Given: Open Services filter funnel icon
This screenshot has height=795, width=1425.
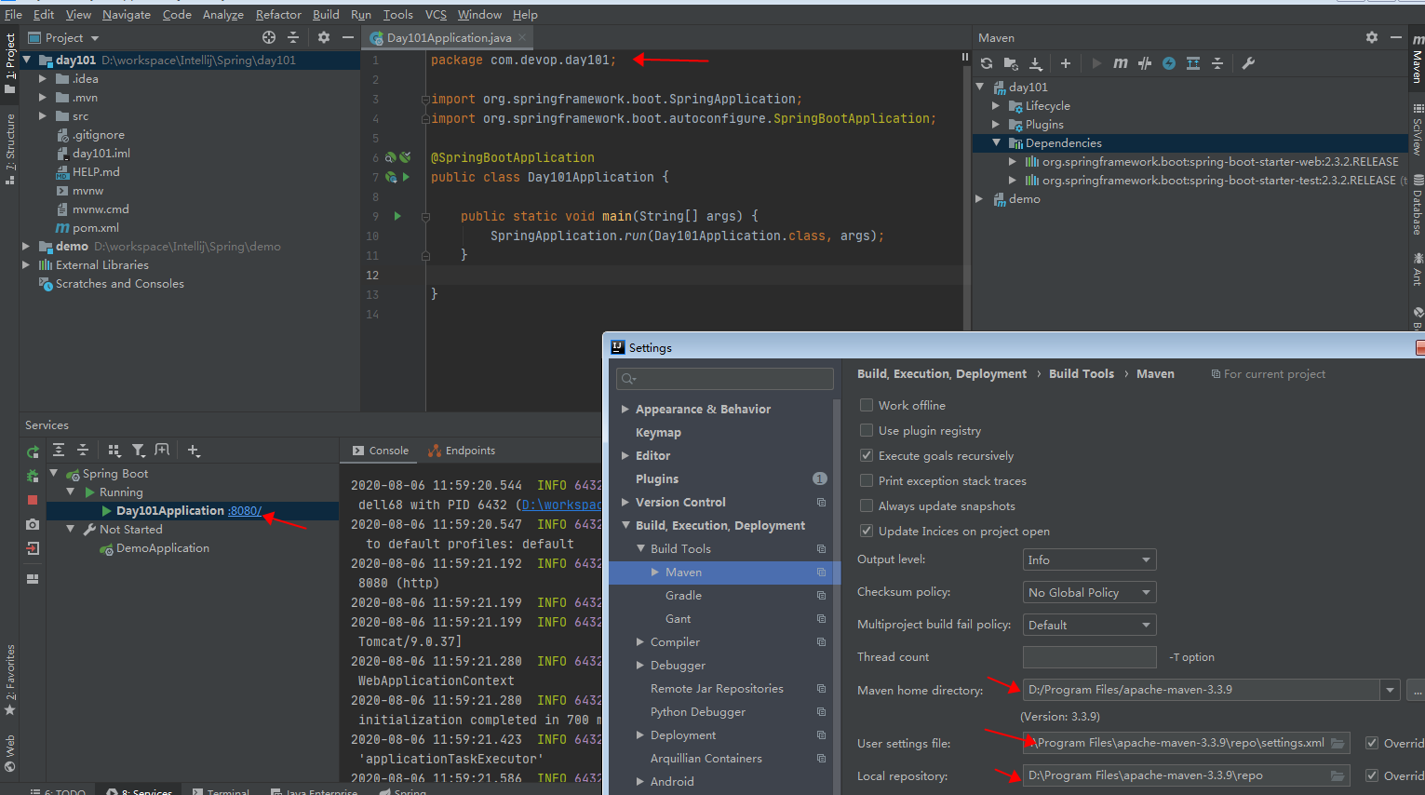Looking at the screenshot, I should pyautogui.click(x=138, y=451).
